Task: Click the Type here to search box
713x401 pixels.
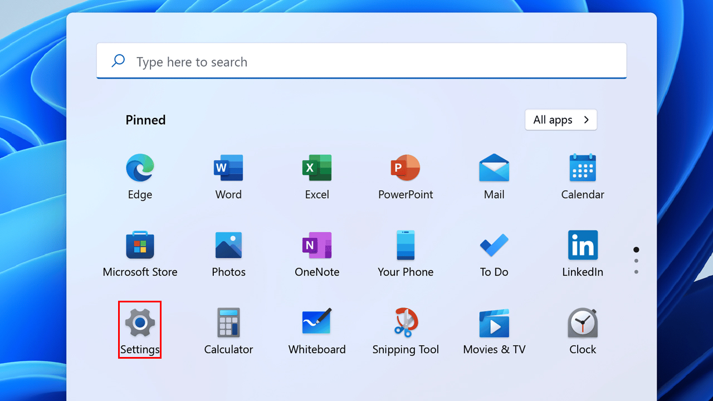Action: [362, 61]
